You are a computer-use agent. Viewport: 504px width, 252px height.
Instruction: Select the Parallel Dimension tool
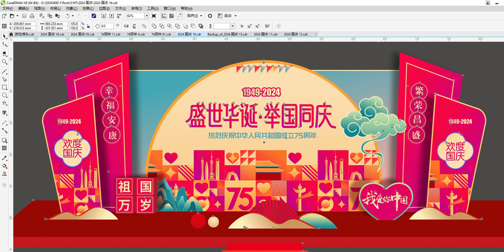point(4,122)
